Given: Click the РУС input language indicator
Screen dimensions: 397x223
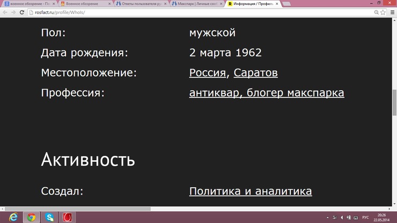Looking at the screenshot, I should (365, 218).
